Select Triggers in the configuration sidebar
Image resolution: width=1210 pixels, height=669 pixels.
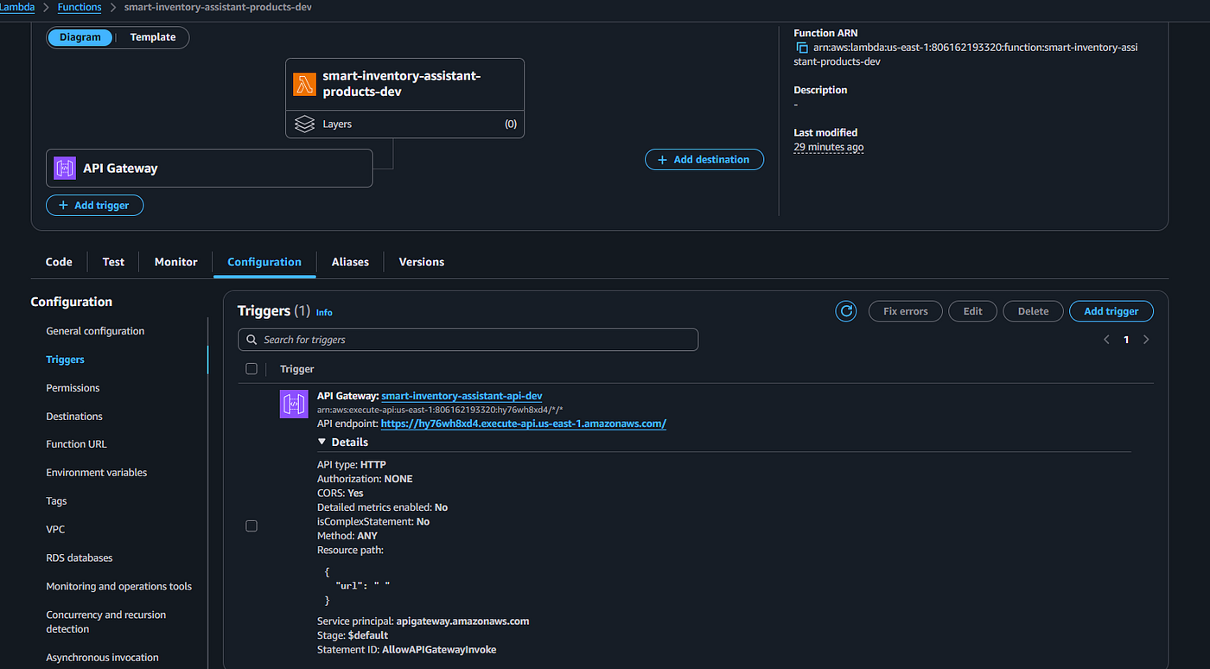(66, 360)
